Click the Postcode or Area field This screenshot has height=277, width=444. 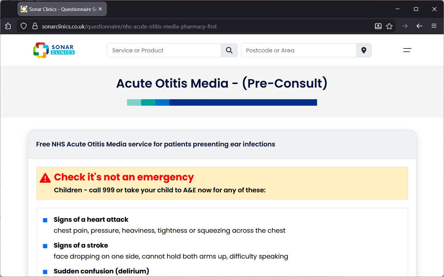pyautogui.click(x=298, y=50)
